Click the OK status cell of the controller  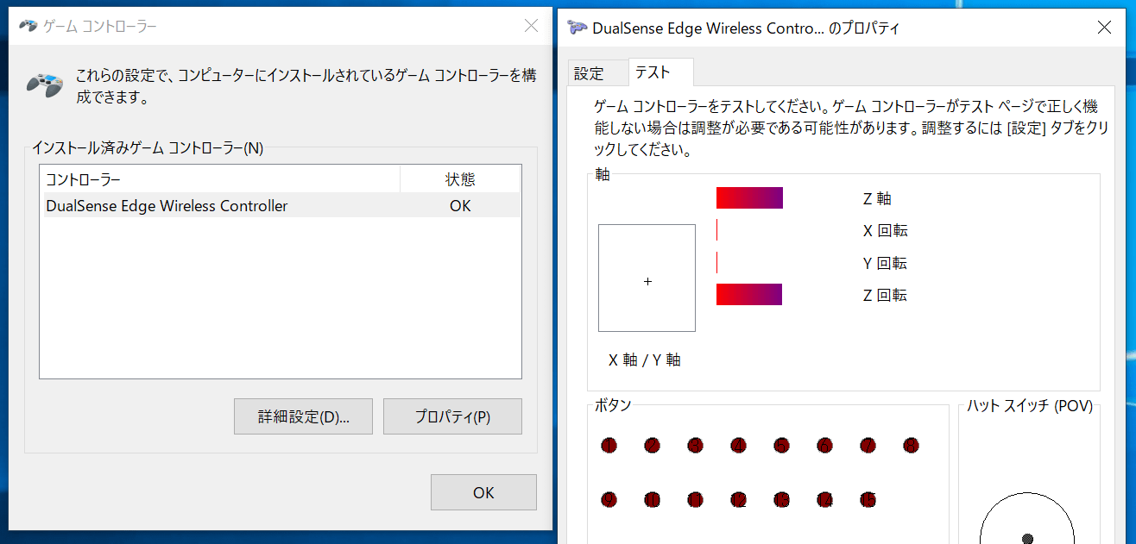(460, 206)
